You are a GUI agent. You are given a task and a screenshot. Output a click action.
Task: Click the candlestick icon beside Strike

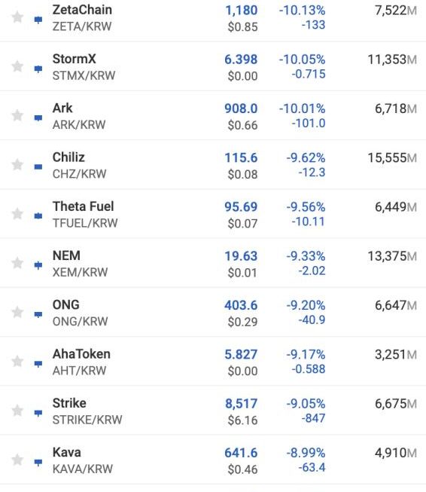coord(38,413)
